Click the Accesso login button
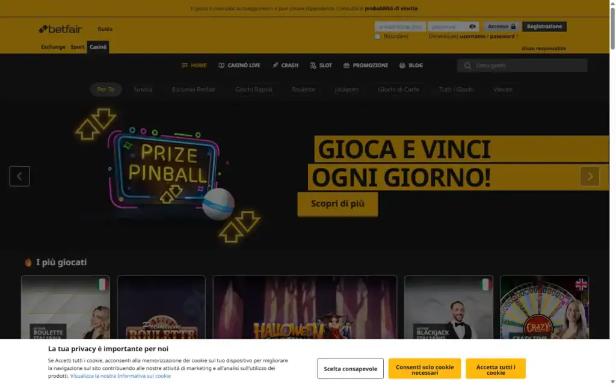The width and height of the screenshot is (616, 385). (502, 26)
